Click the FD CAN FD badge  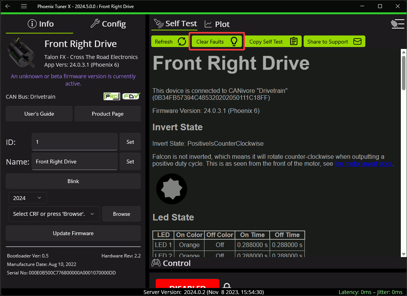(x=131, y=96)
